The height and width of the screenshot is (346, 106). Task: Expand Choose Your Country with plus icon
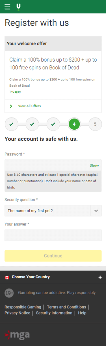click(100, 277)
